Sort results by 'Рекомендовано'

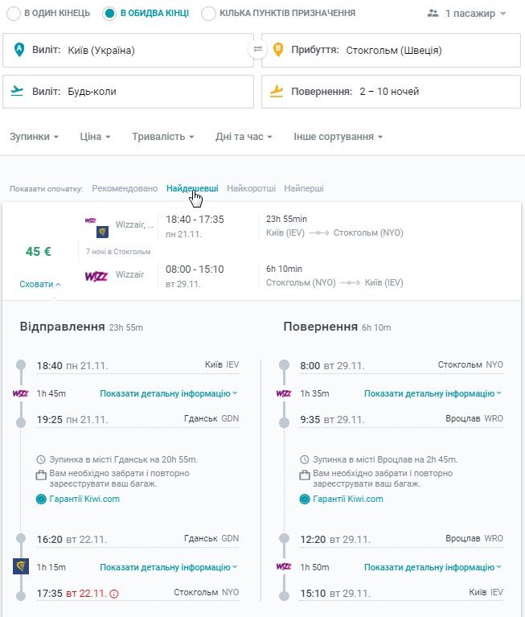pyautogui.click(x=125, y=188)
